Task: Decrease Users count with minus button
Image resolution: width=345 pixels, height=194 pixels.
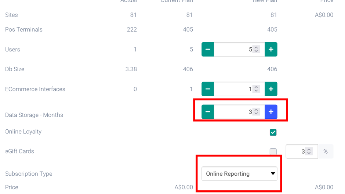Action: (208, 50)
